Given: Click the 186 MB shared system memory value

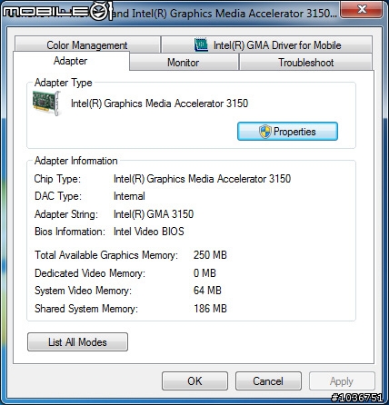Looking at the screenshot, I should tap(210, 309).
